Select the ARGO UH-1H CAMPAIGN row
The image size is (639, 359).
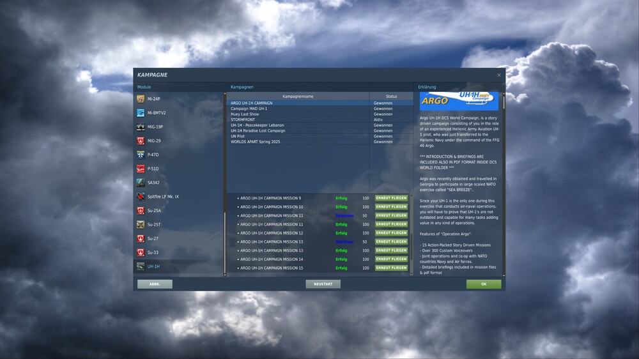(320, 103)
